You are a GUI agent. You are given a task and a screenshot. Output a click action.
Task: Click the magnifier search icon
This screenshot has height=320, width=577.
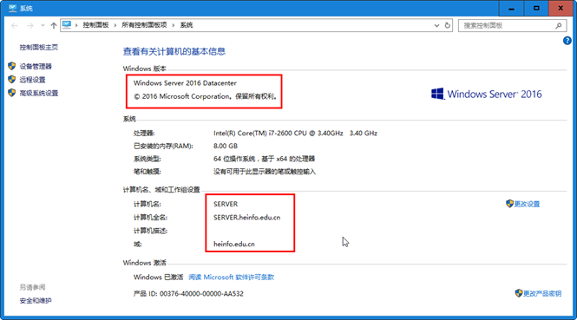point(559,25)
